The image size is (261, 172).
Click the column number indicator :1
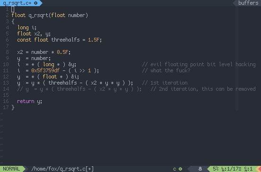tap(250, 169)
